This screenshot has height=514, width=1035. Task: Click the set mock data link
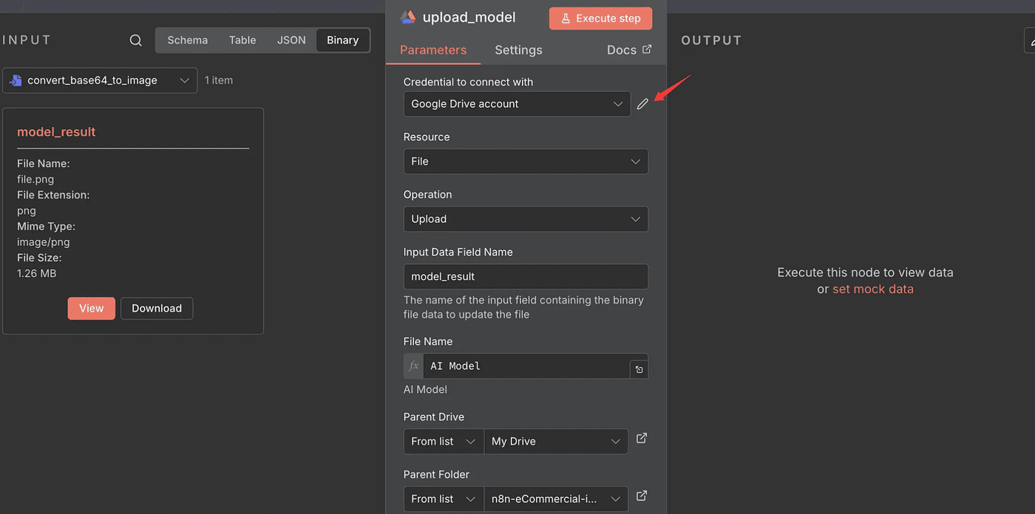coord(872,289)
